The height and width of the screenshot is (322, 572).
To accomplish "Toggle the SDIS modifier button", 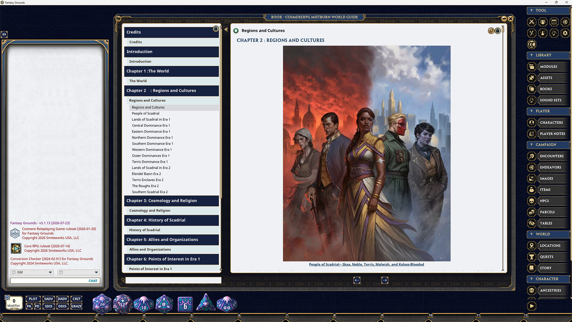I will coord(48,306).
